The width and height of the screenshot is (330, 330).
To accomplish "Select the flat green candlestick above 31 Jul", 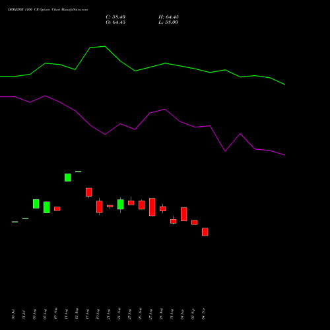I will (26, 218).
